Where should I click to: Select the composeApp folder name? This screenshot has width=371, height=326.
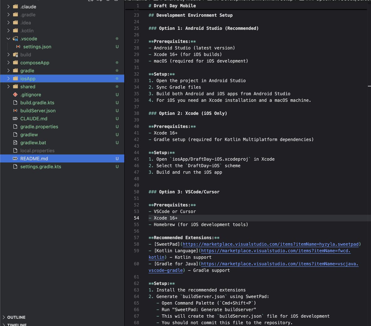click(35, 63)
